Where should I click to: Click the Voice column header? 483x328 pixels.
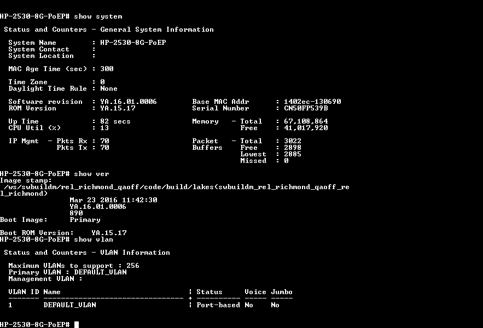pyautogui.click(x=255, y=292)
